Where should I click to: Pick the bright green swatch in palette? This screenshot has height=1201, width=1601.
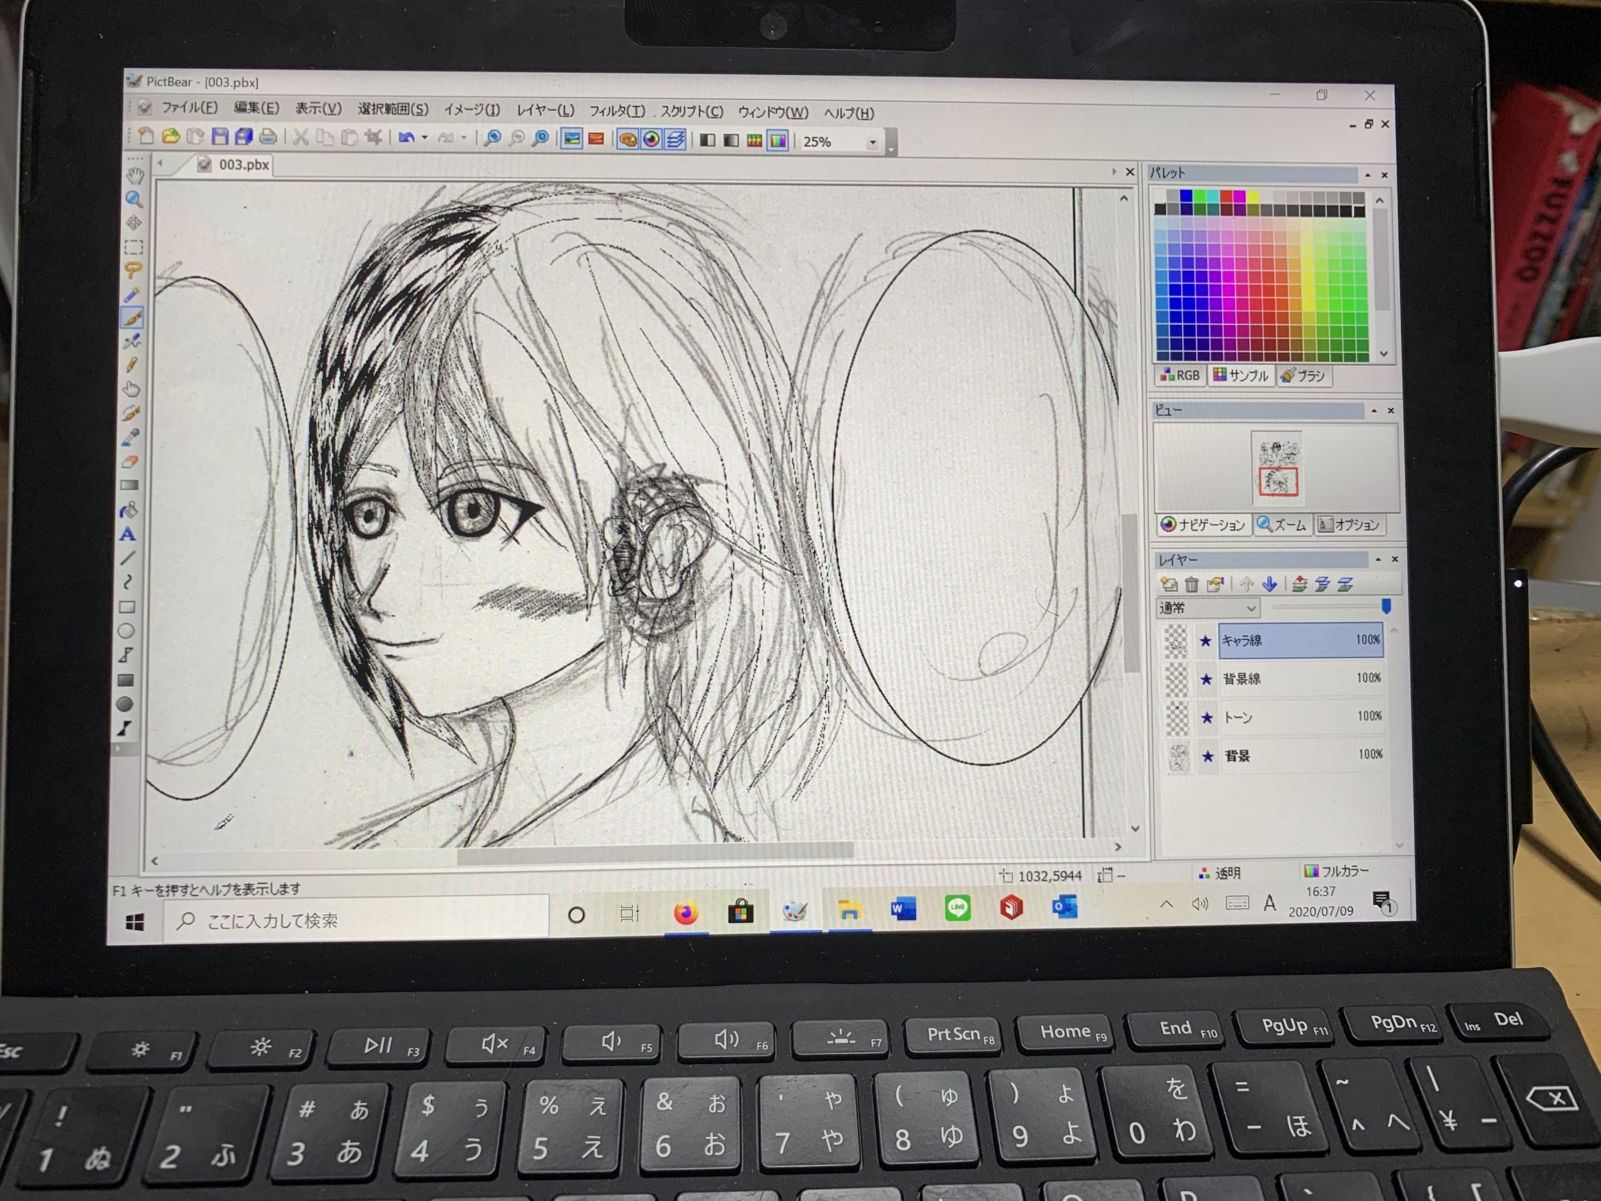[1201, 196]
